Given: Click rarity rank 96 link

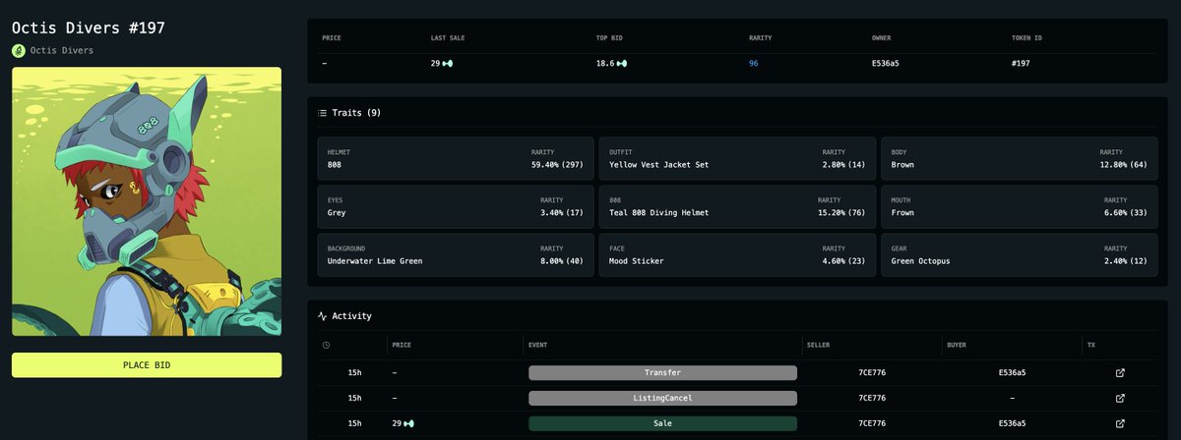Looking at the screenshot, I should pos(754,64).
